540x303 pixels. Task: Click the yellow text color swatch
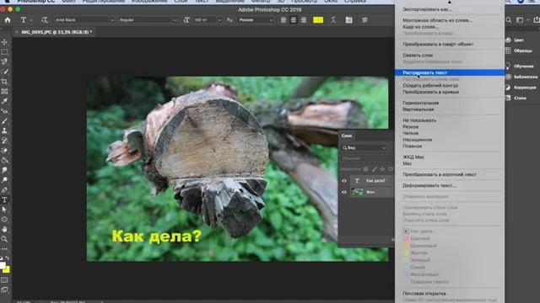(318, 20)
